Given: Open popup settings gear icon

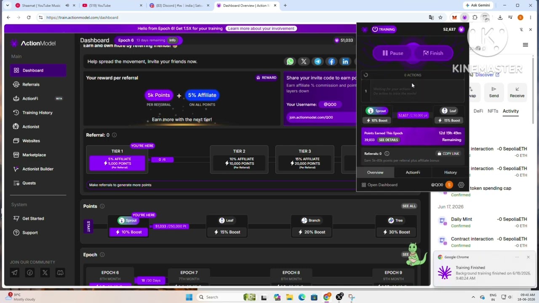Looking at the screenshot, I should click(x=461, y=185).
